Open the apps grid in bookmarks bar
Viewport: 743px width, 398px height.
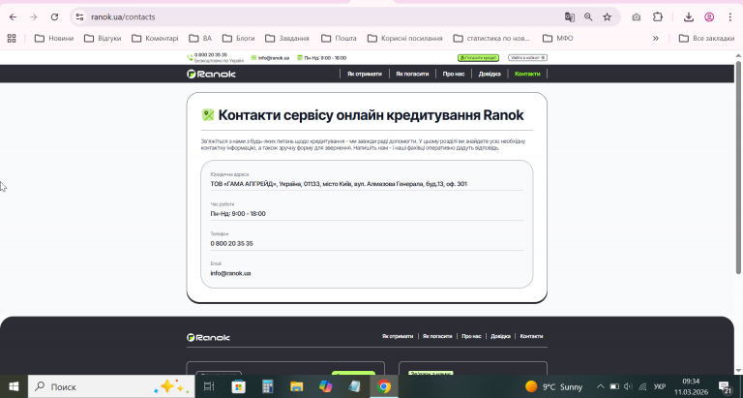pyautogui.click(x=12, y=38)
